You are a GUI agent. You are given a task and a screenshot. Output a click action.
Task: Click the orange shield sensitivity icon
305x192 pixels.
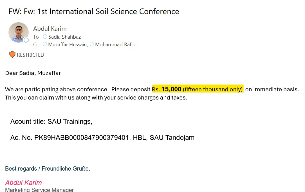coord(12,55)
